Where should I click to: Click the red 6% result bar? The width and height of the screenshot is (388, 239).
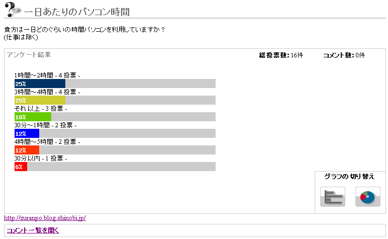coord(21,167)
